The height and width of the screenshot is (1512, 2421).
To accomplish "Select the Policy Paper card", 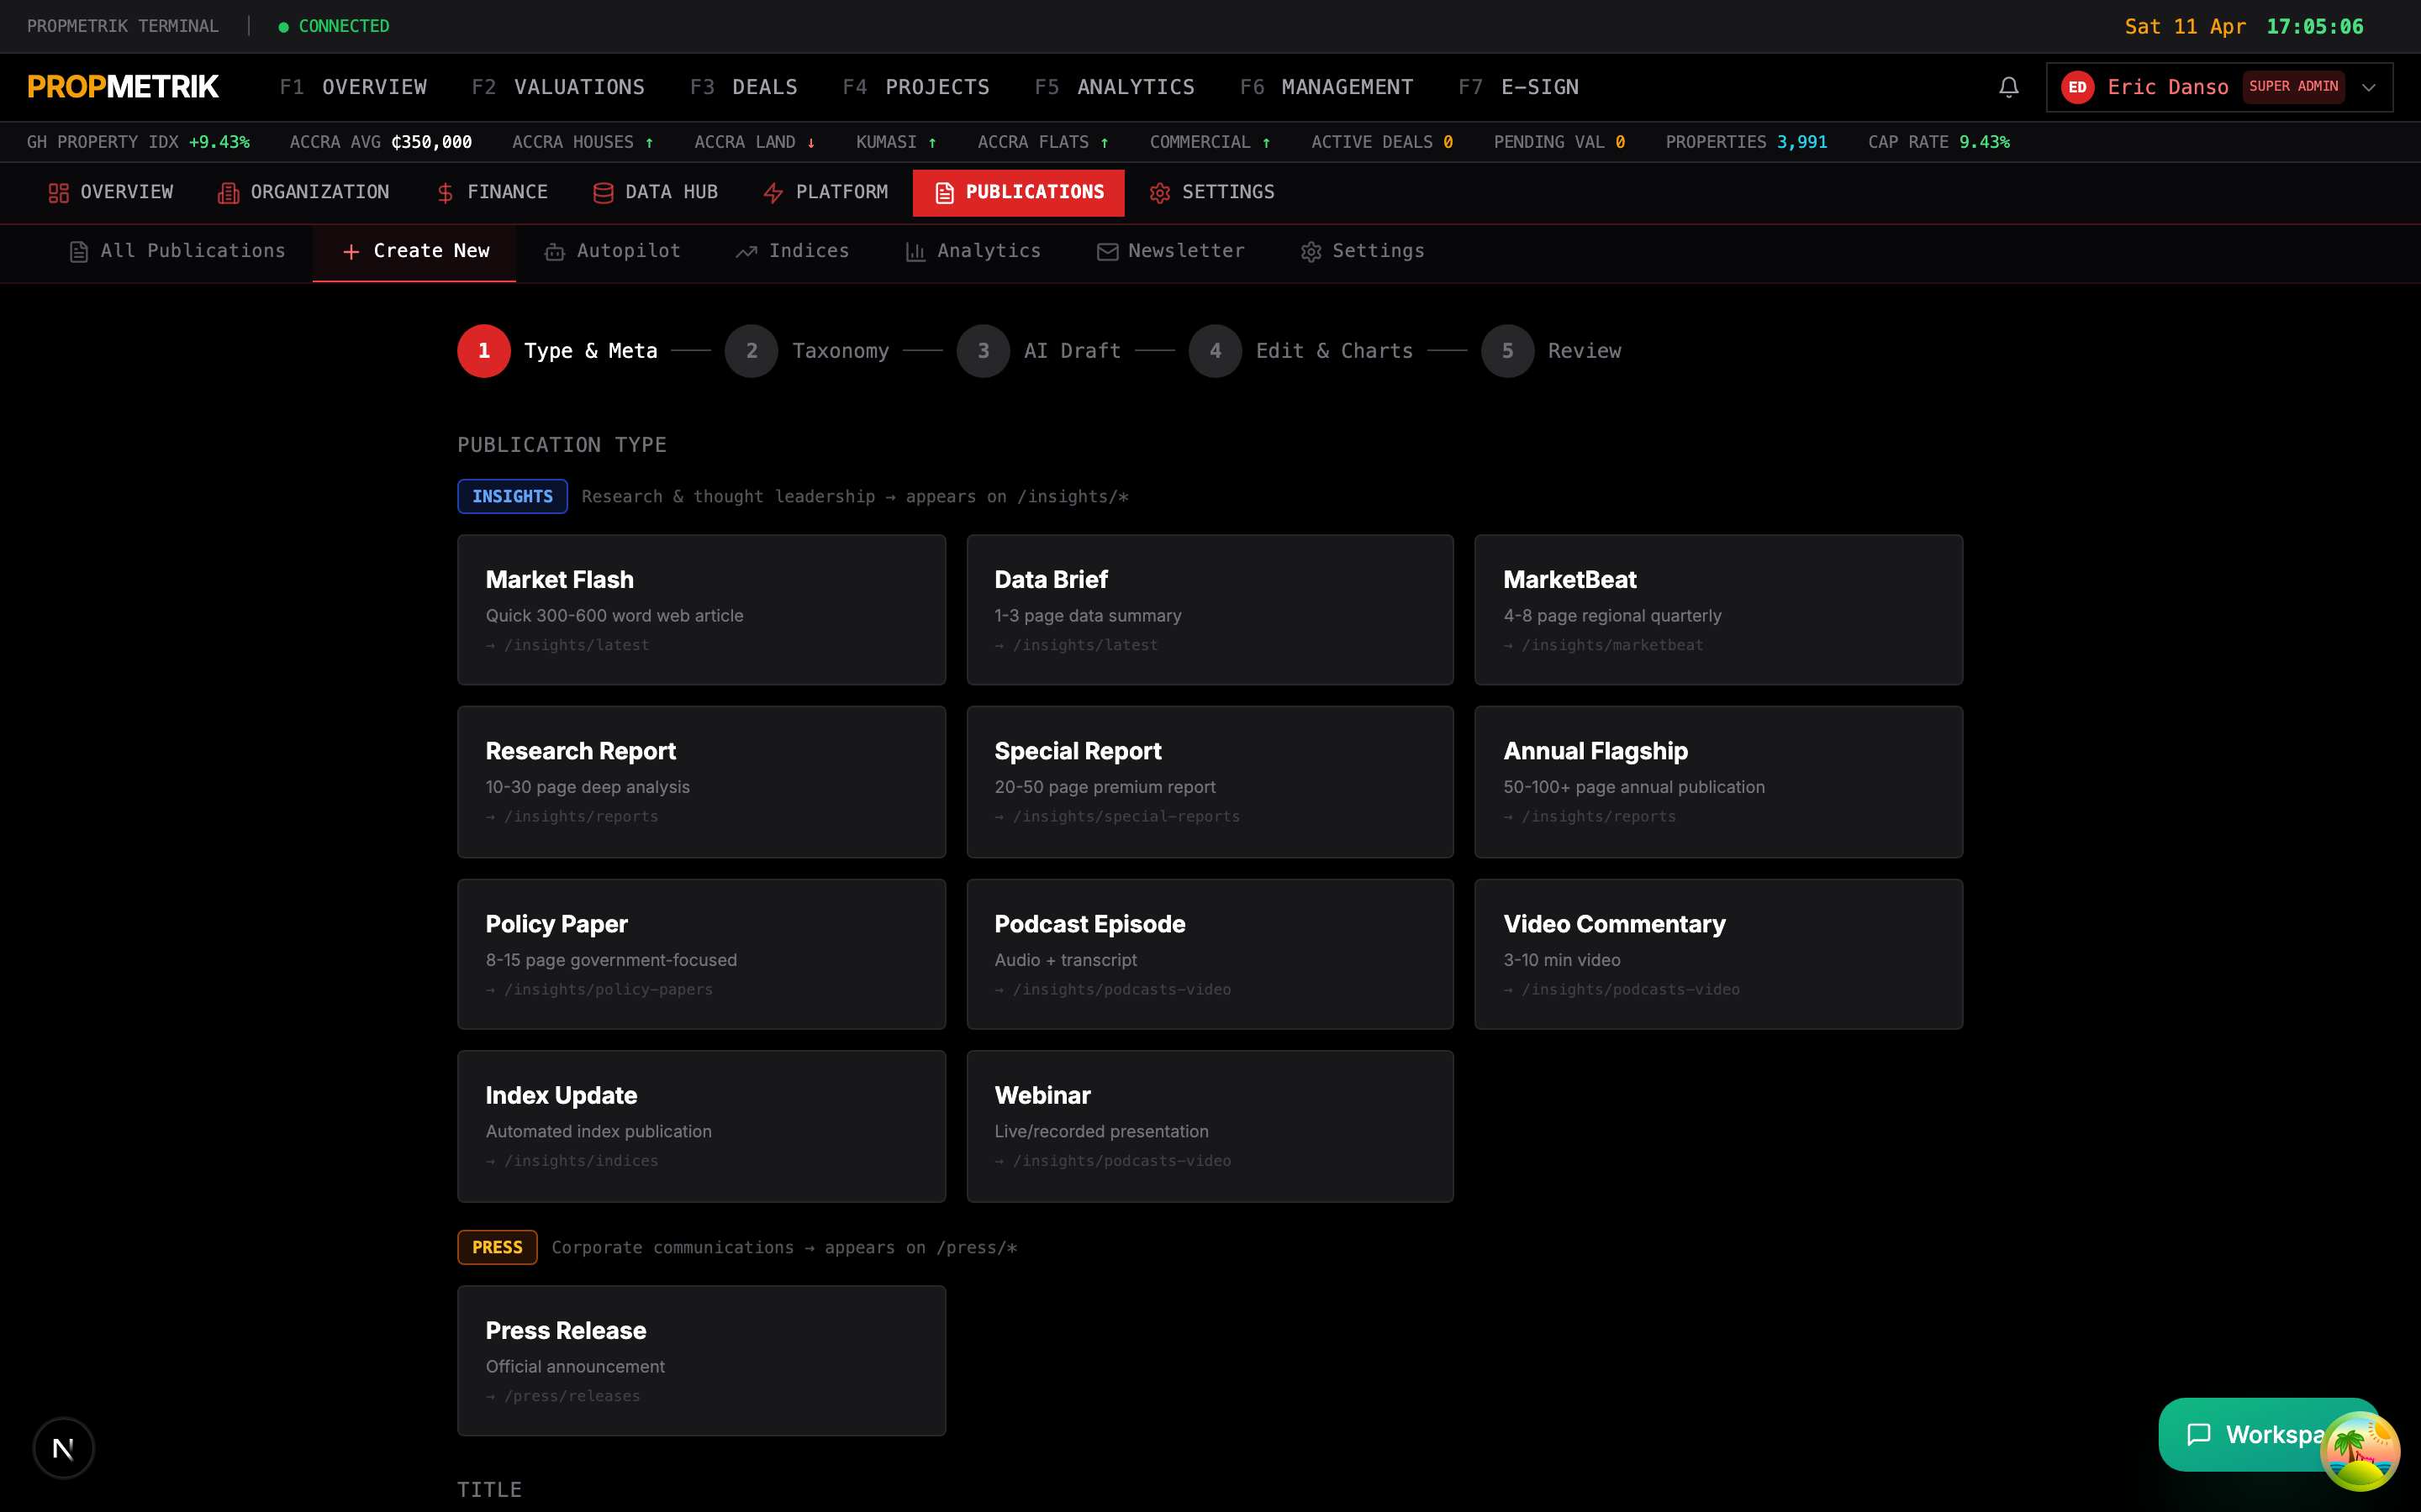I will point(701,954).
